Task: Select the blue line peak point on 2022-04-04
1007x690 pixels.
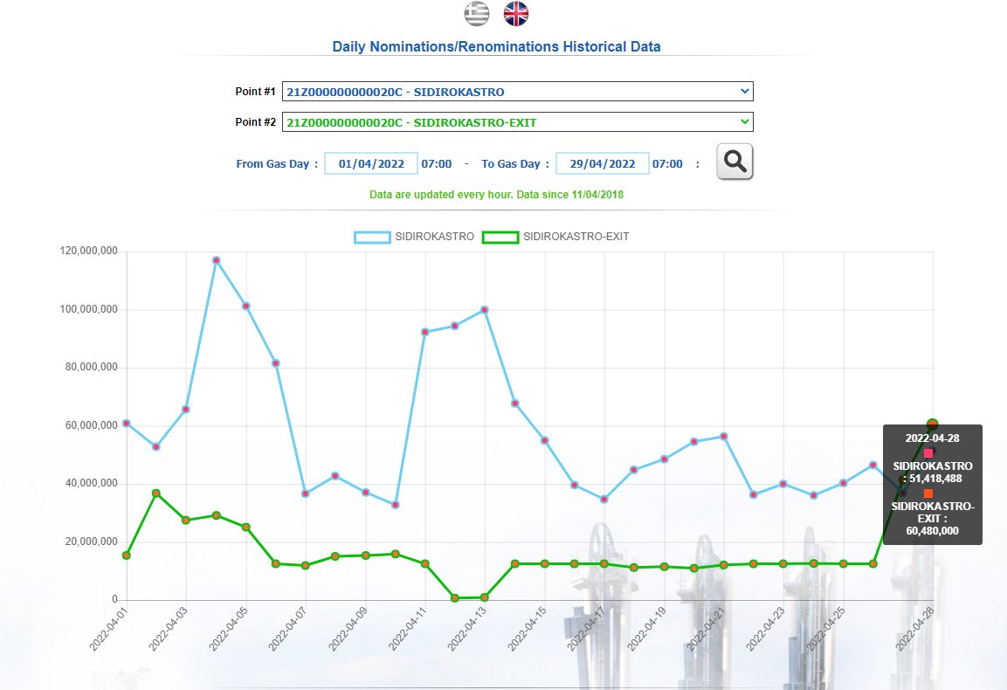Action: click(217, 260)
